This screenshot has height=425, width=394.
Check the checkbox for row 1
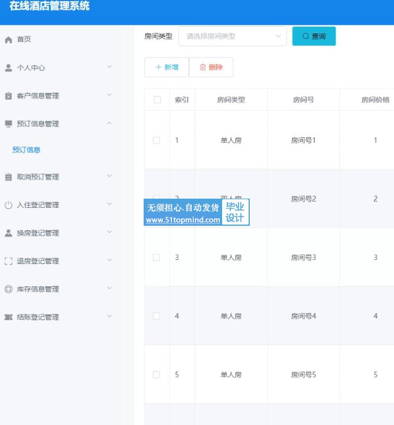156,140
